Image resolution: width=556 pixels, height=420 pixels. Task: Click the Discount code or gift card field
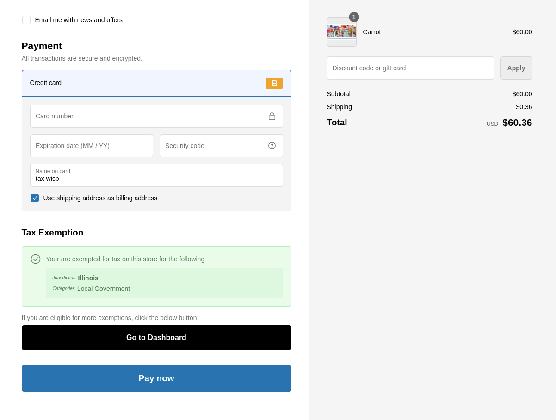point(410,68)
